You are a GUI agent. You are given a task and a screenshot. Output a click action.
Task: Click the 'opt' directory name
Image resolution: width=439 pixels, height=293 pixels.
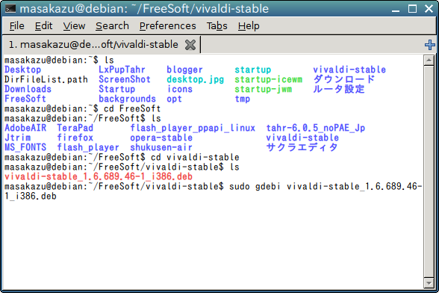(x=174, y=99)
